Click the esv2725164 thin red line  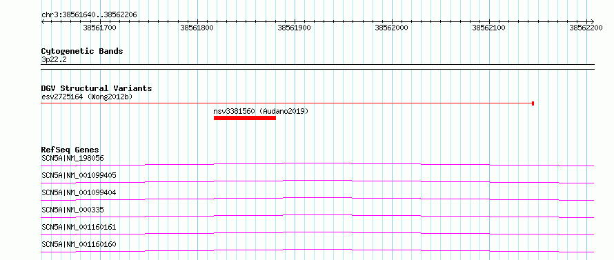pyautogui.click(x=286, y=103)
